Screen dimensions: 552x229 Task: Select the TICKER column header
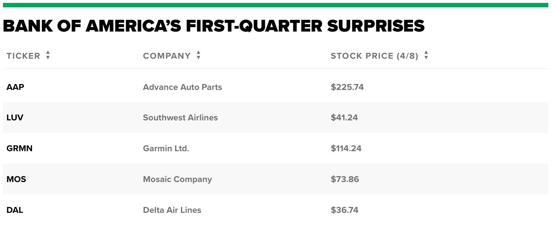tap(24, 56)
